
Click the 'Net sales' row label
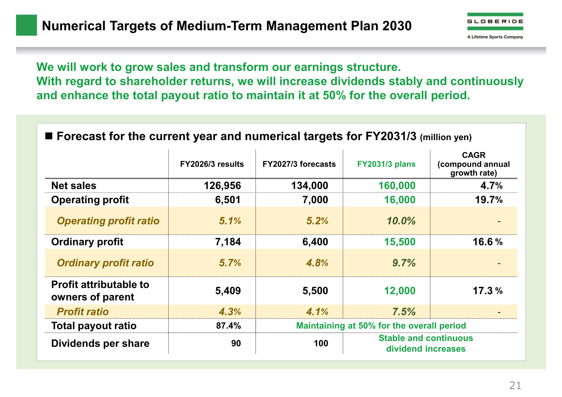(74, 185)
